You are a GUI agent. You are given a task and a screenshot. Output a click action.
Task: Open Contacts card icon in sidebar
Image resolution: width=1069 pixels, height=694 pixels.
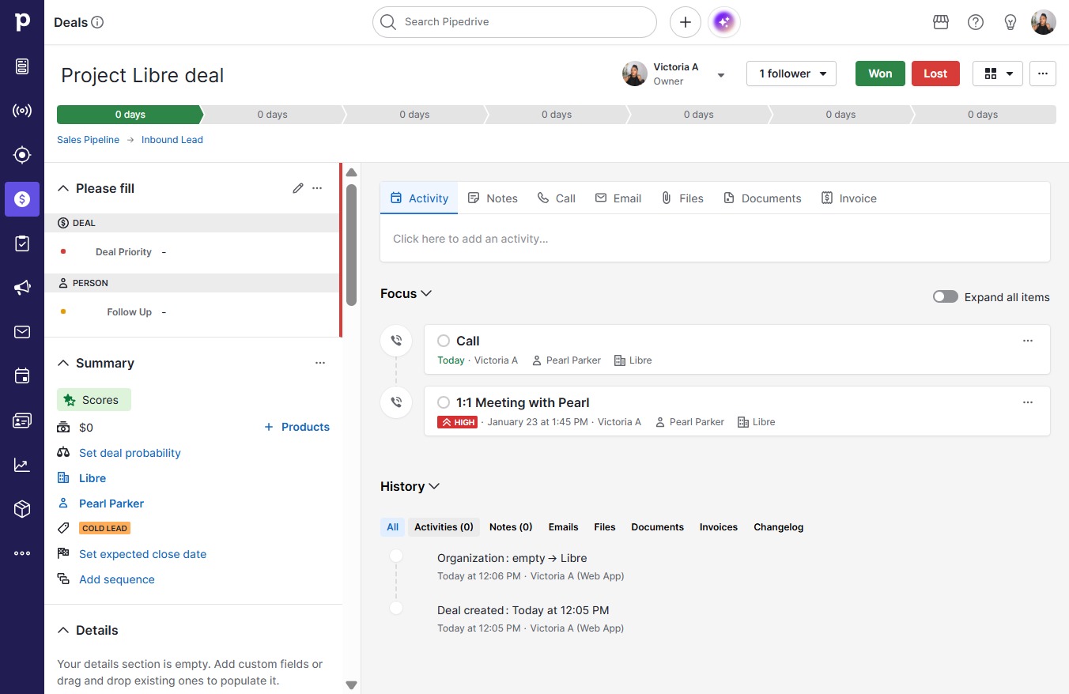[x=22, y=421]
